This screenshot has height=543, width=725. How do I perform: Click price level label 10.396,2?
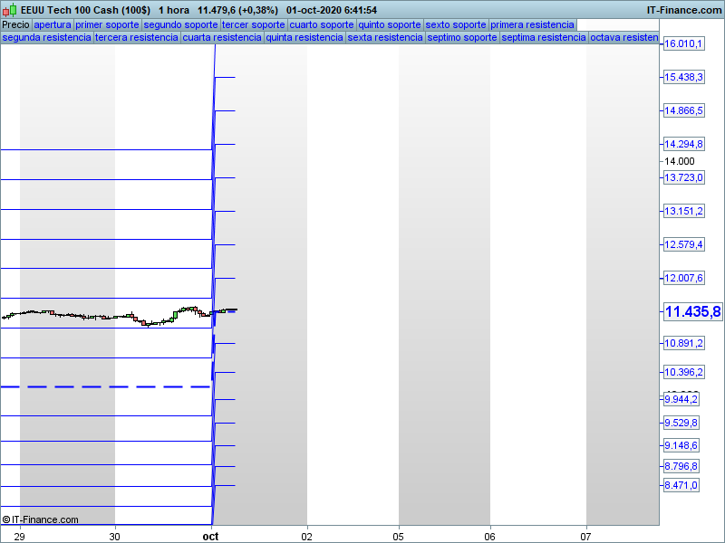[x=684, y=372]
